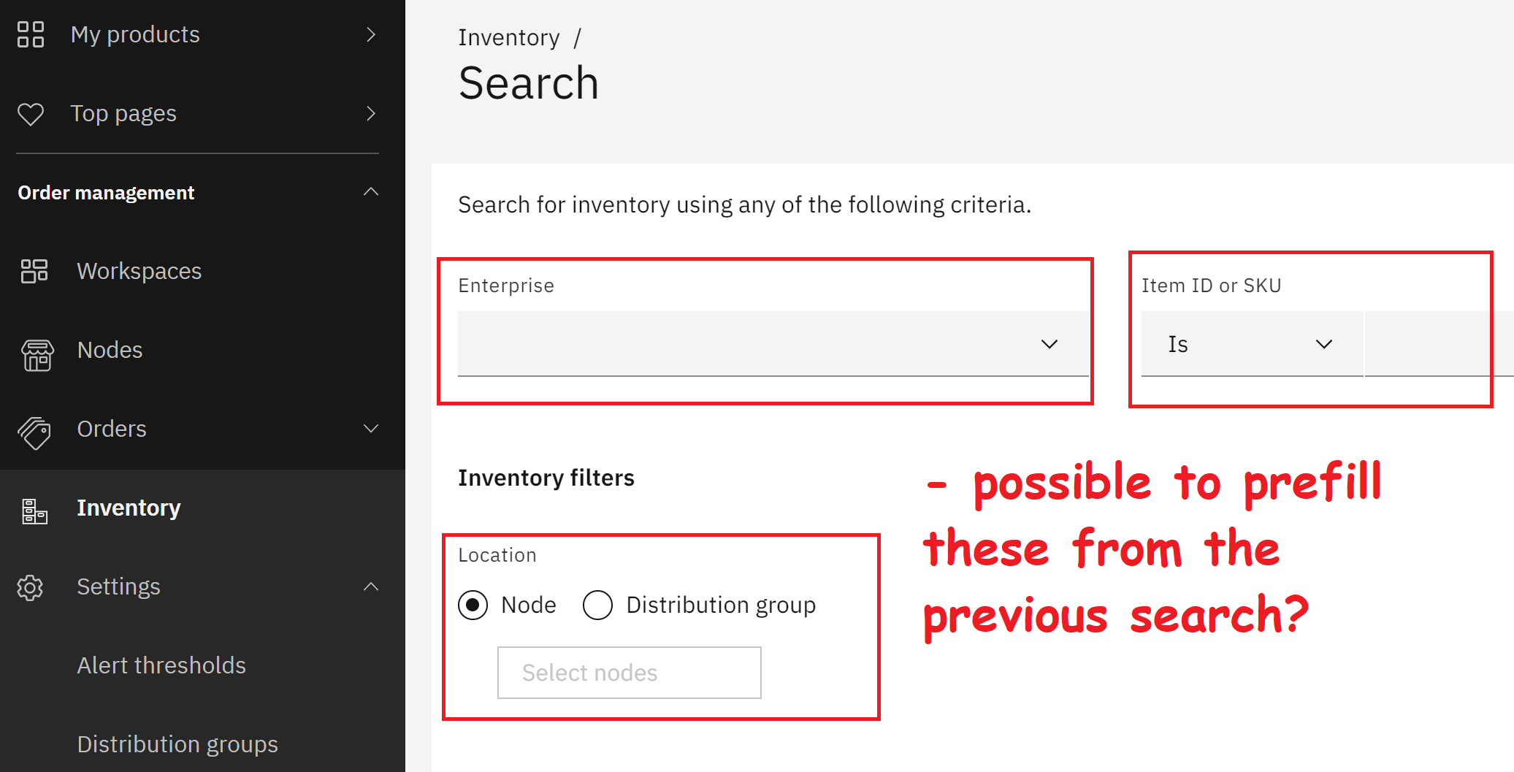
Task: Expand the Orders submenu chevron
Action: (x=371, y=429)
